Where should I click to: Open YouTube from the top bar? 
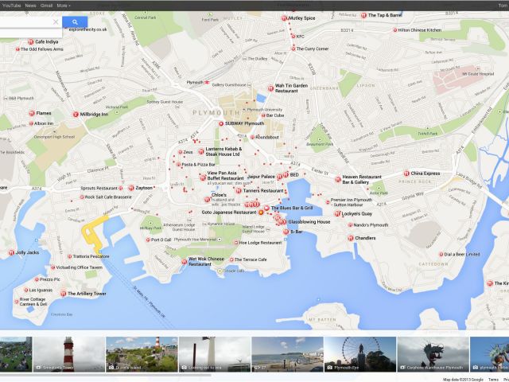11,6
